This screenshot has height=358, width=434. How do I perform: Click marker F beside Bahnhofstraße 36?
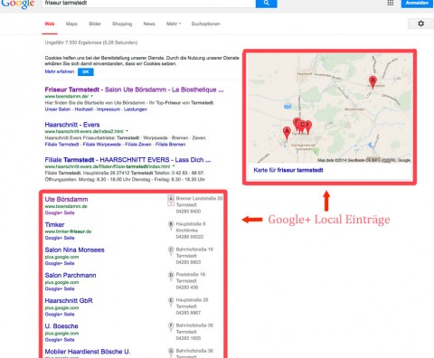[171, 327]
